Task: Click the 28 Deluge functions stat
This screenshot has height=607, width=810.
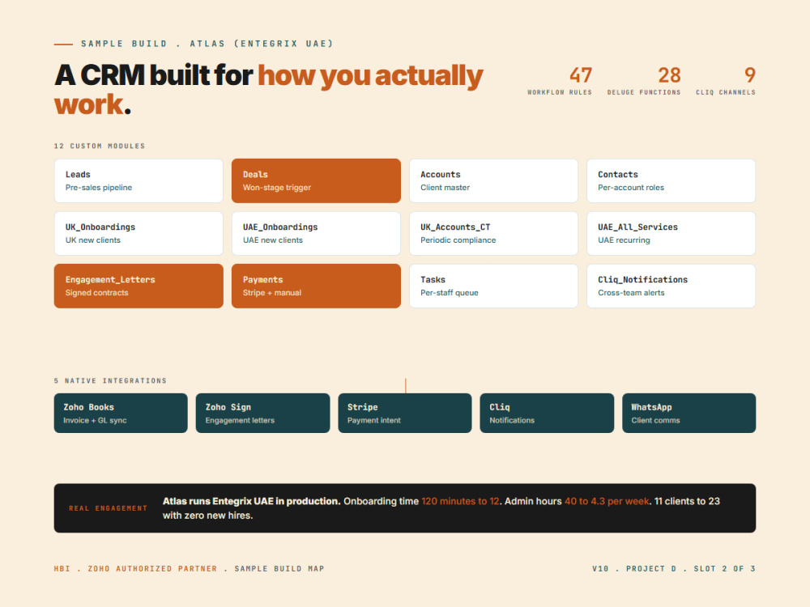Action: [644, 80]
